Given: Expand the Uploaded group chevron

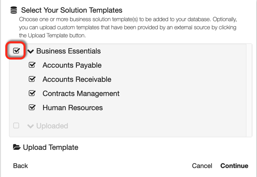Looking at the screenshot, I should (x=30, y=126).
